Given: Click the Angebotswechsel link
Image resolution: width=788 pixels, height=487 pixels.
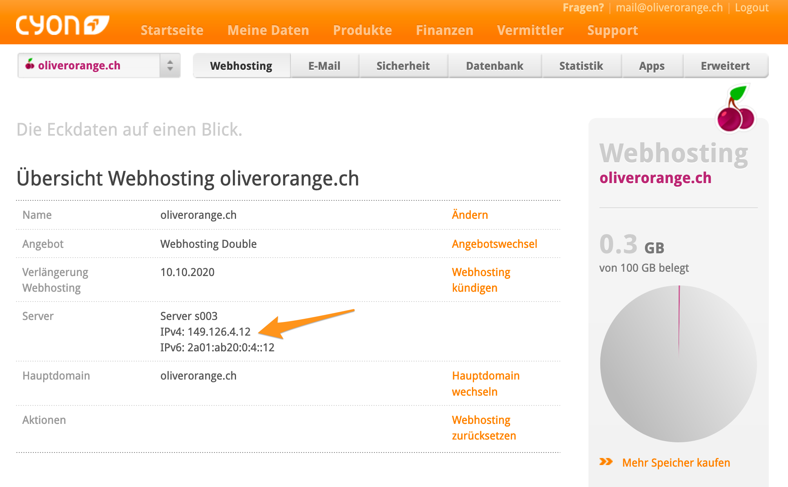Looking at the screenshot, I should coord(494,244).
